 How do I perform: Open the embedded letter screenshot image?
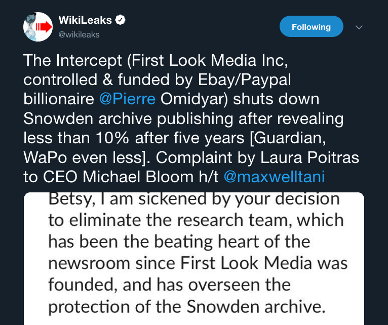194,258
